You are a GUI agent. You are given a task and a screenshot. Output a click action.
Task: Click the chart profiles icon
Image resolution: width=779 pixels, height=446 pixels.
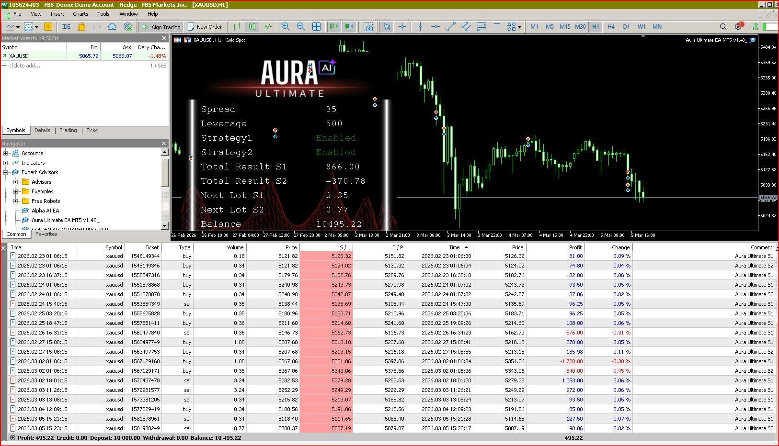click(28, 27)
